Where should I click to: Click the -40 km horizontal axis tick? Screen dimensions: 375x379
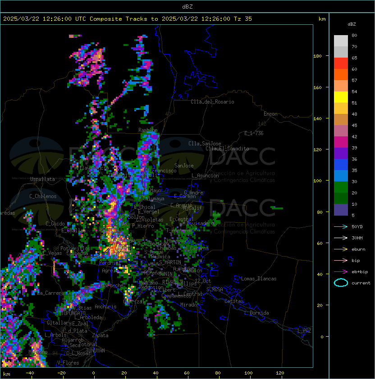(30, 373)
